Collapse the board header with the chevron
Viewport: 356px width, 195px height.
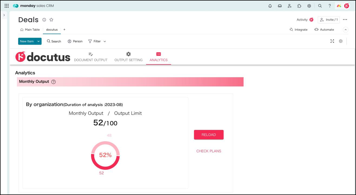(x=346, y=30)
